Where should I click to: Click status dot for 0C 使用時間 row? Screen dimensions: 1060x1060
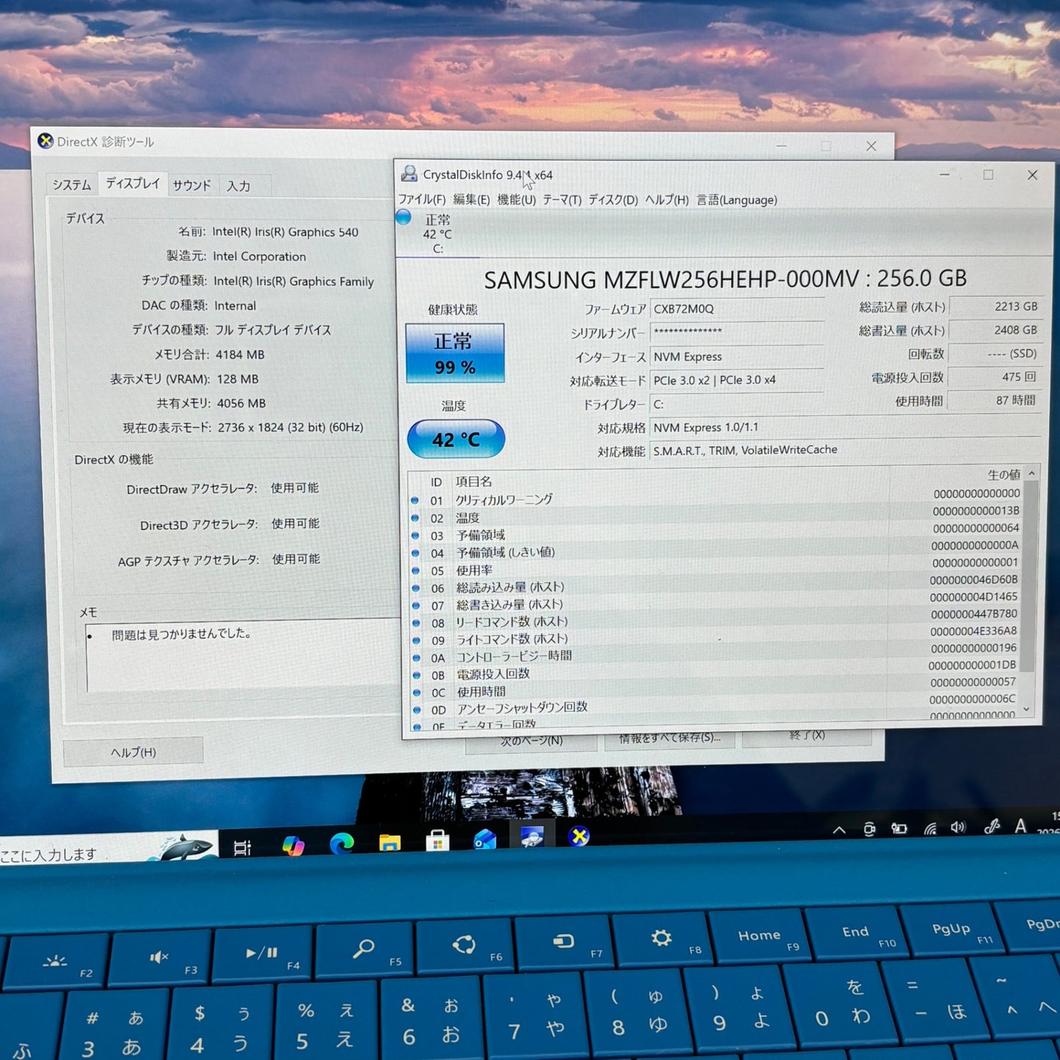416,692
